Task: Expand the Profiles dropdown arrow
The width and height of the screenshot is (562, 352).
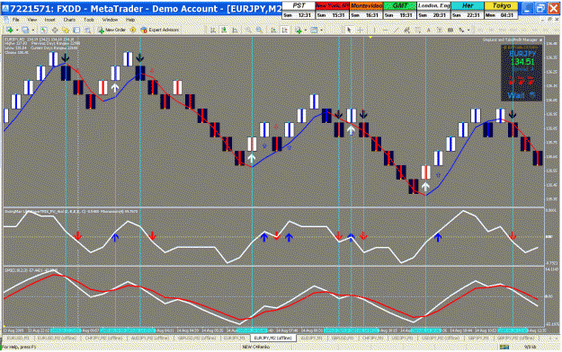Action: pyautogui.click(x=32, y=30)
